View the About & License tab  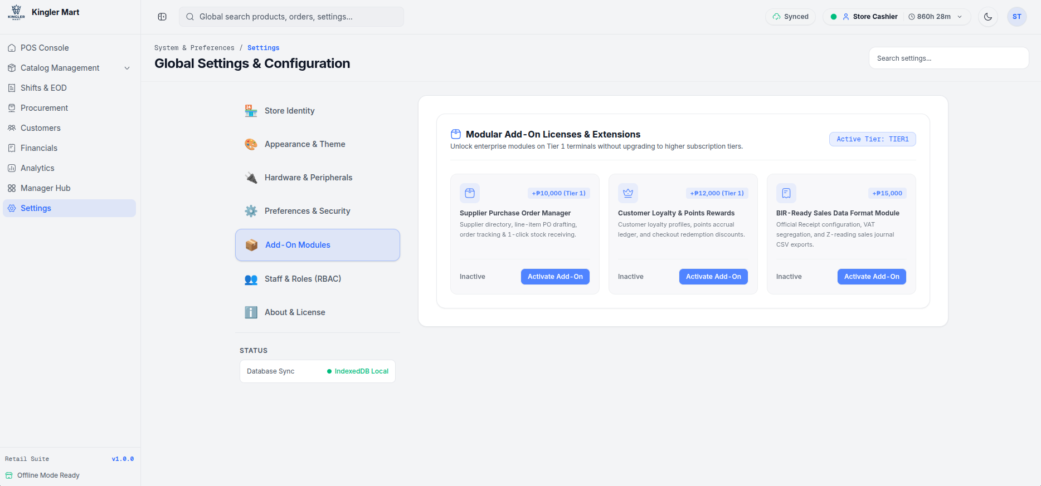point(318,312)
